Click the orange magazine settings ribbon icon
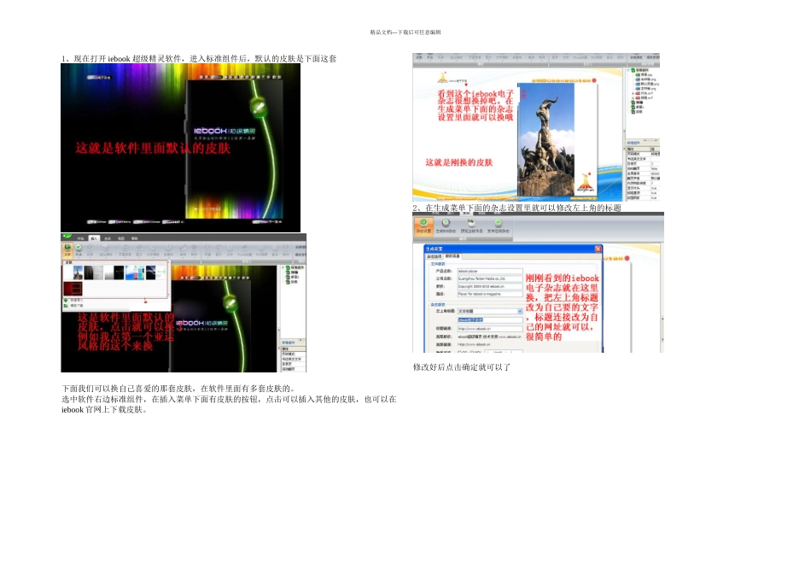This screenshot has width=811, height=574. click(x=423, y=225)
